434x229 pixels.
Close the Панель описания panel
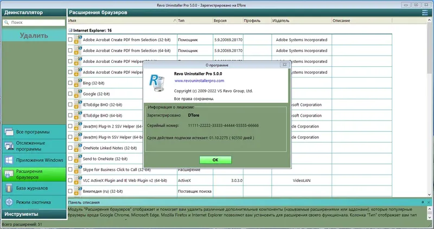(x=429, y=202)
